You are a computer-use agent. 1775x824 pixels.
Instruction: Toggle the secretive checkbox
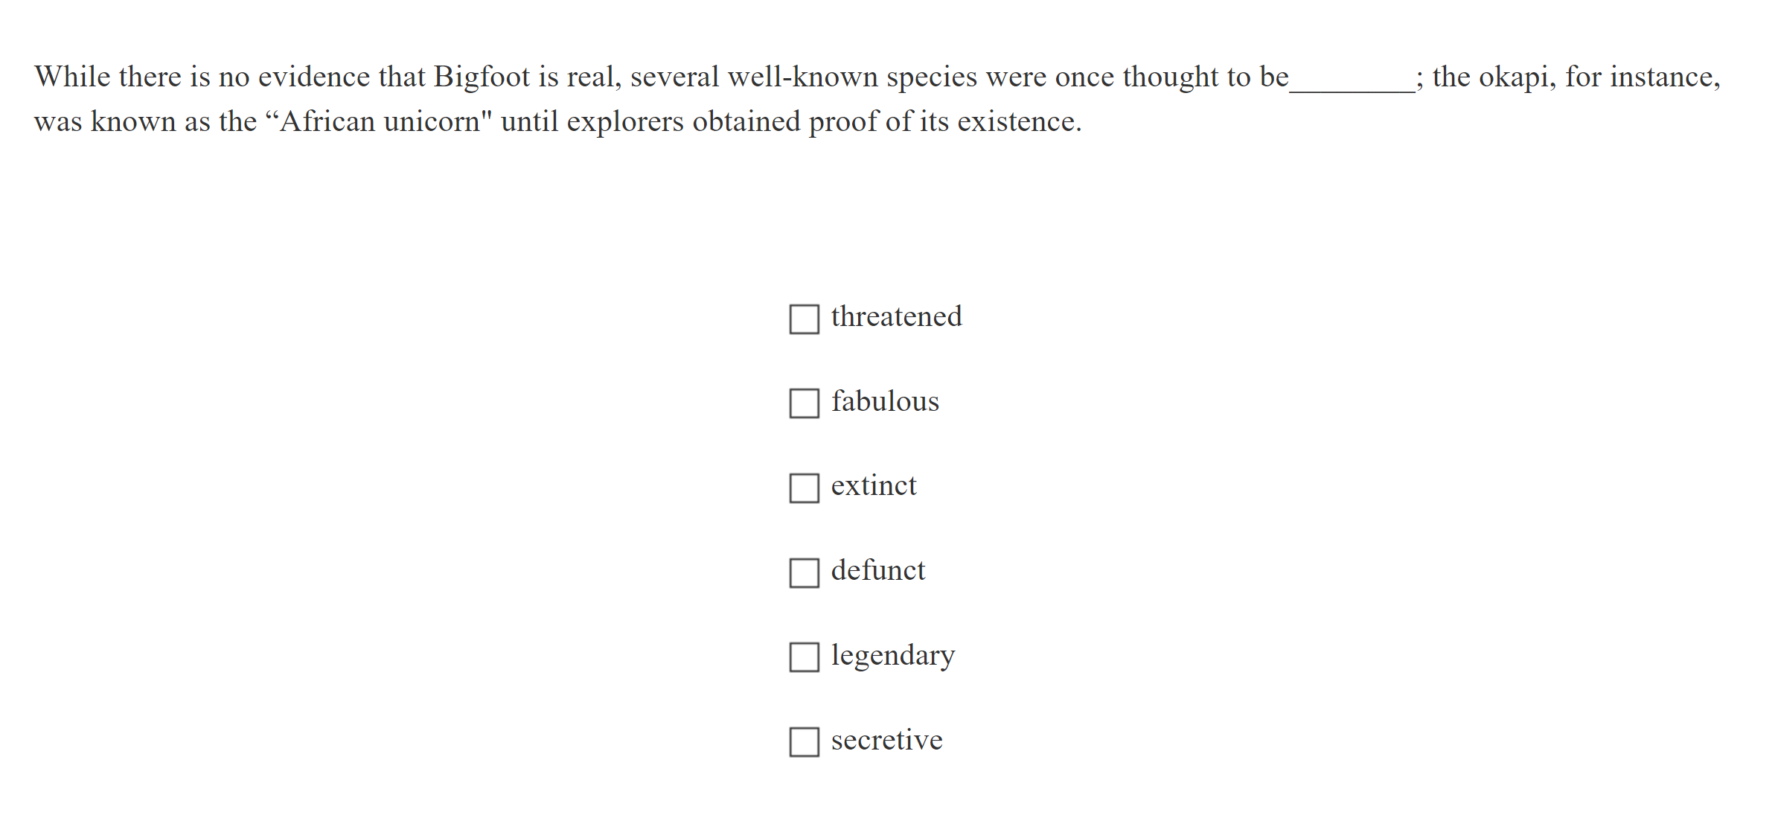point(804,742)
